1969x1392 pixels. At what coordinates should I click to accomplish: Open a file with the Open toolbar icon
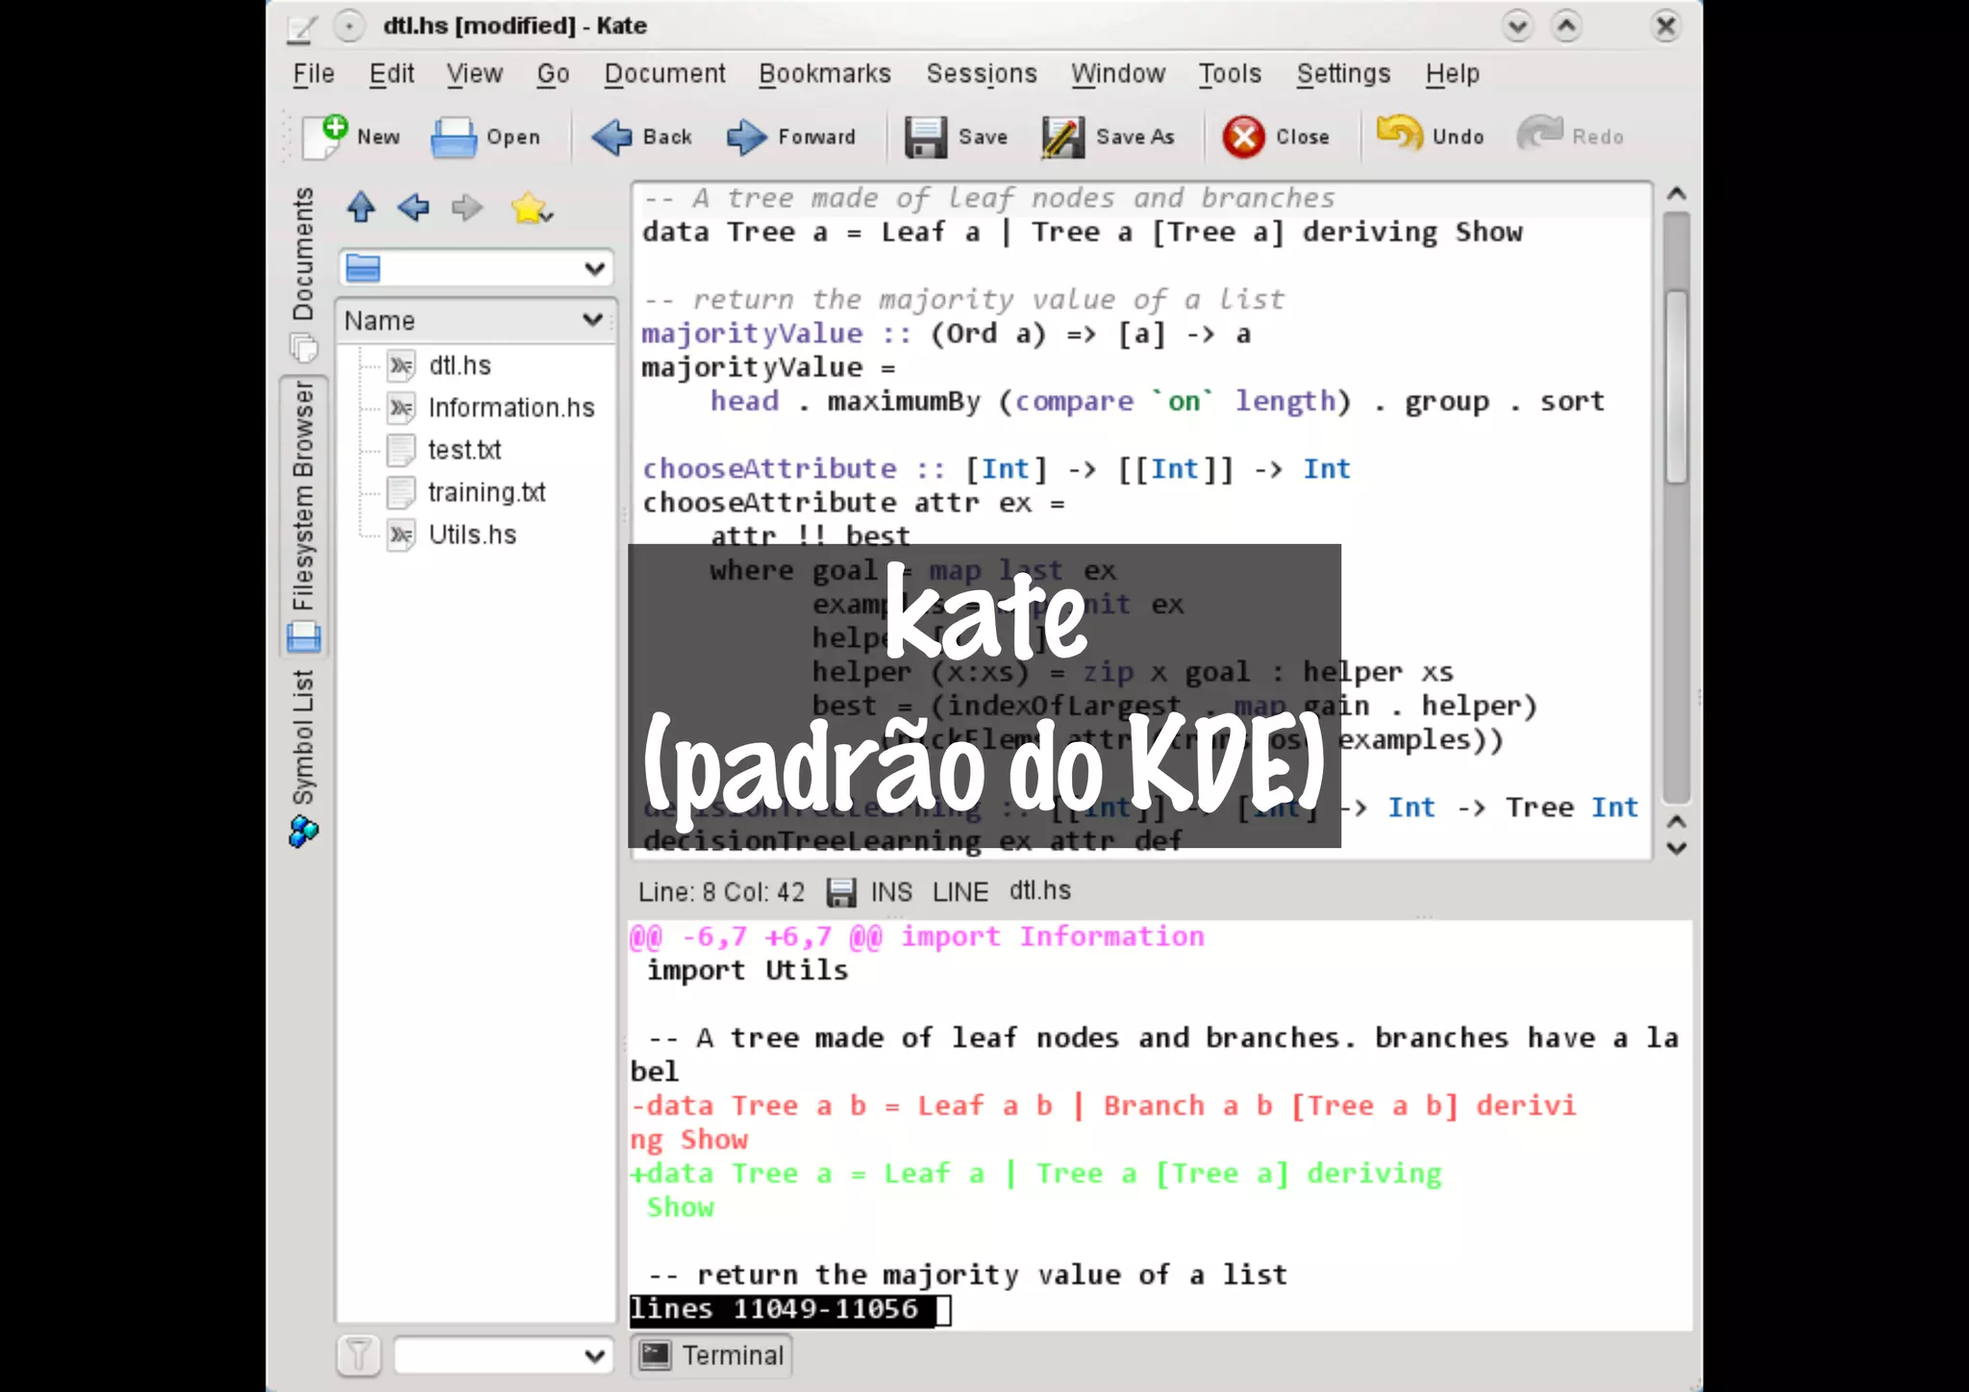[x=454, y=137]
